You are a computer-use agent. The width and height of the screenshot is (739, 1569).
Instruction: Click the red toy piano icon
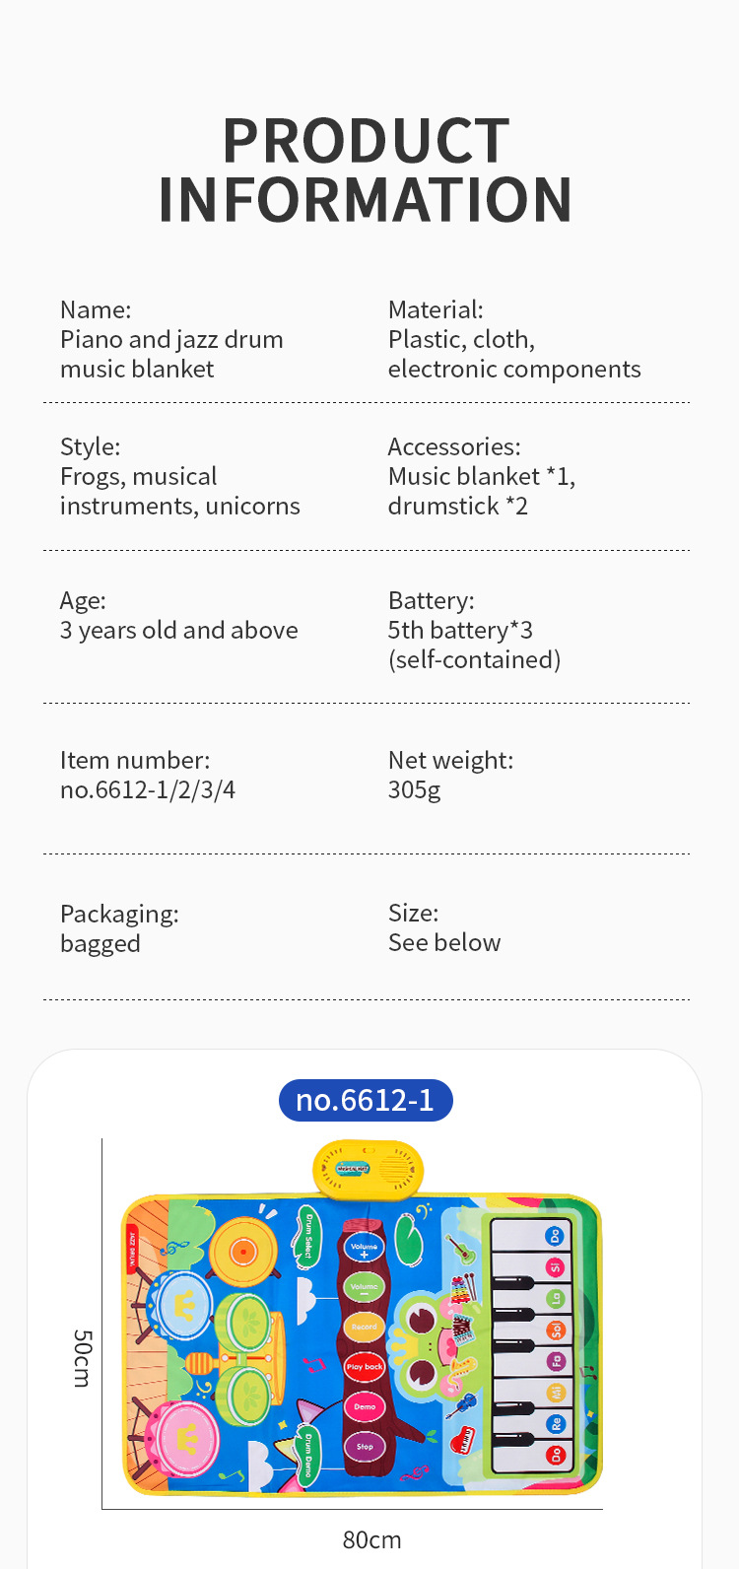point(461,1441)
